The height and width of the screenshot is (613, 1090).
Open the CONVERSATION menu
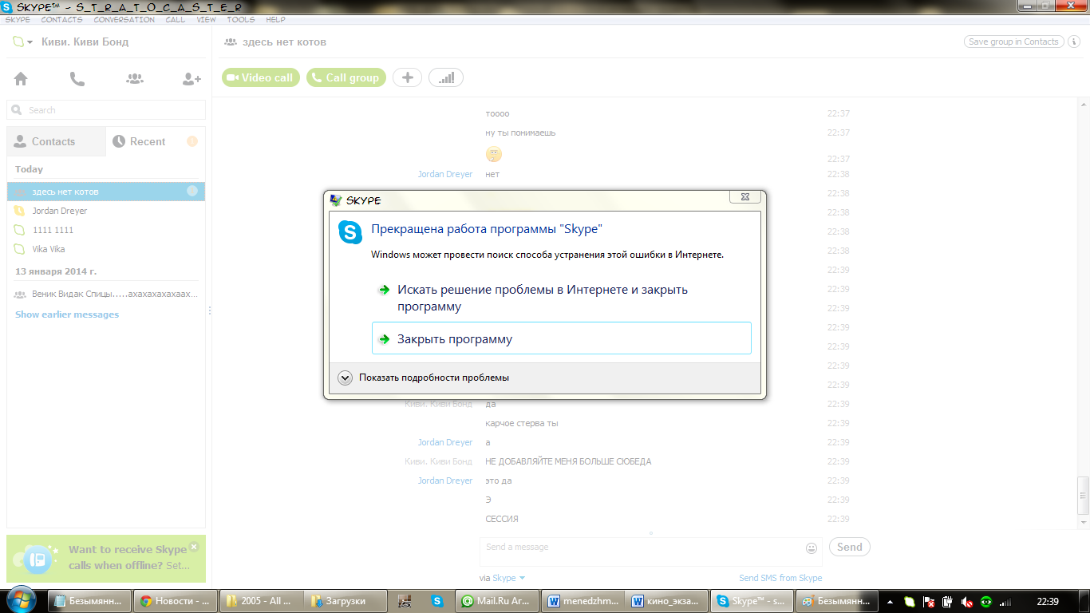pos(124,19)
